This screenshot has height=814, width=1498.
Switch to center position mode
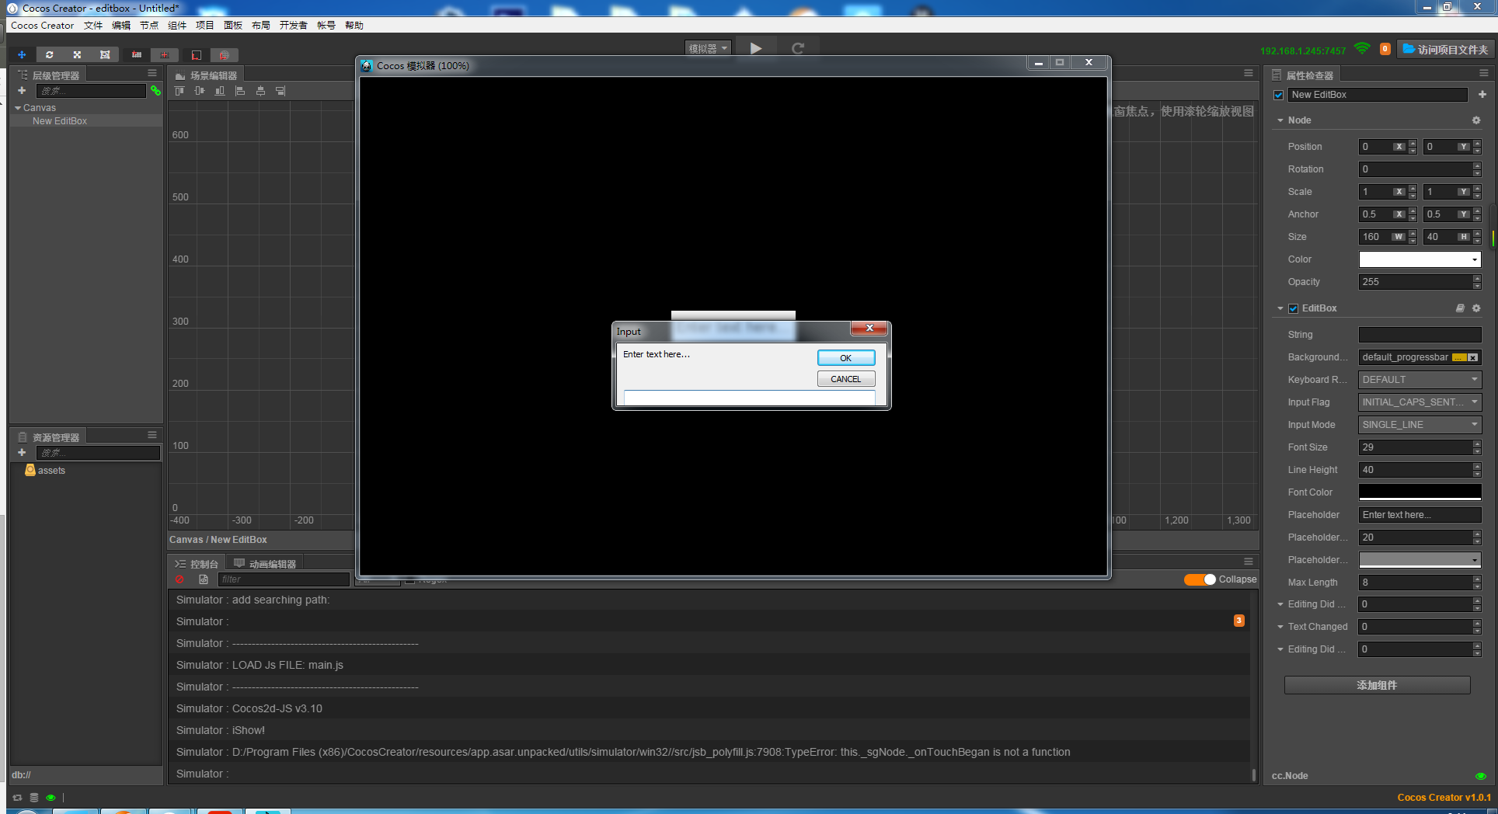coord(164,54)
